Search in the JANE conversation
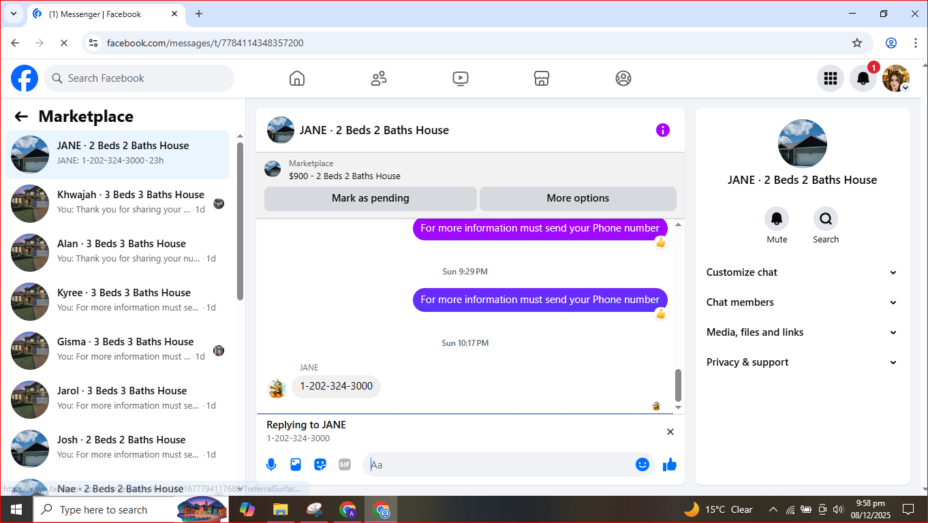Screen dimensions: 928x523 coord(826,219)
